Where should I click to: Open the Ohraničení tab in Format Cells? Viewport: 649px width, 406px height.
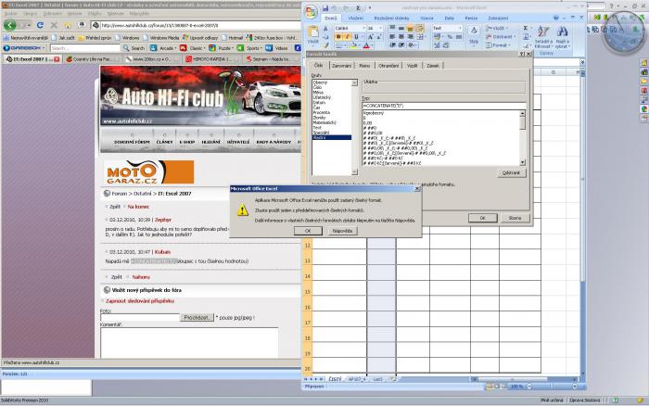[388, 66]
